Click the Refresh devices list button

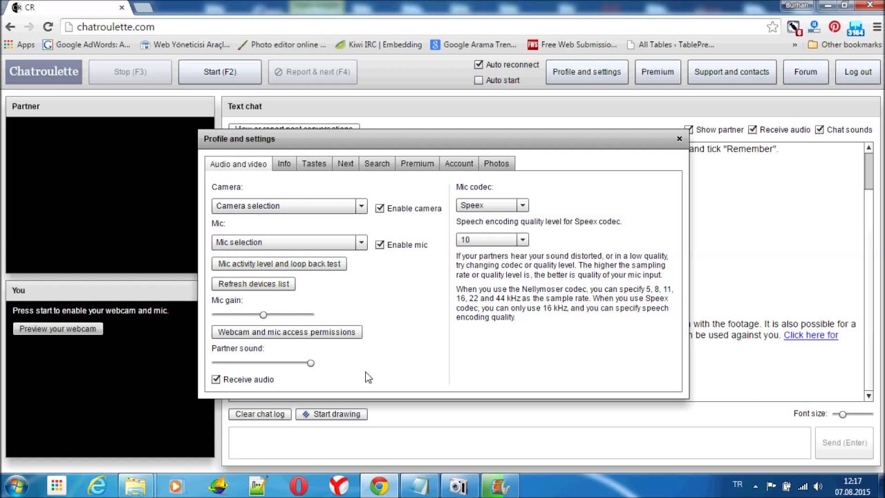[x=254, y=284]
